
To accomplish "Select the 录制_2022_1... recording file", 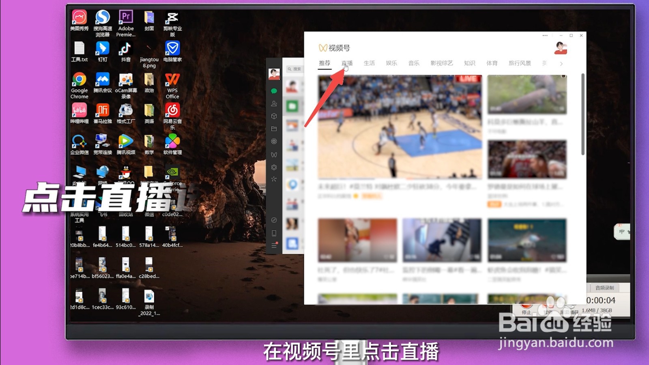I will [x=149, y=303].
